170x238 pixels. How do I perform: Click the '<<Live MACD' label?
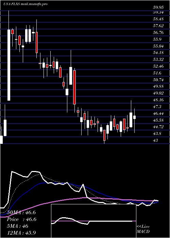[143, 229]
